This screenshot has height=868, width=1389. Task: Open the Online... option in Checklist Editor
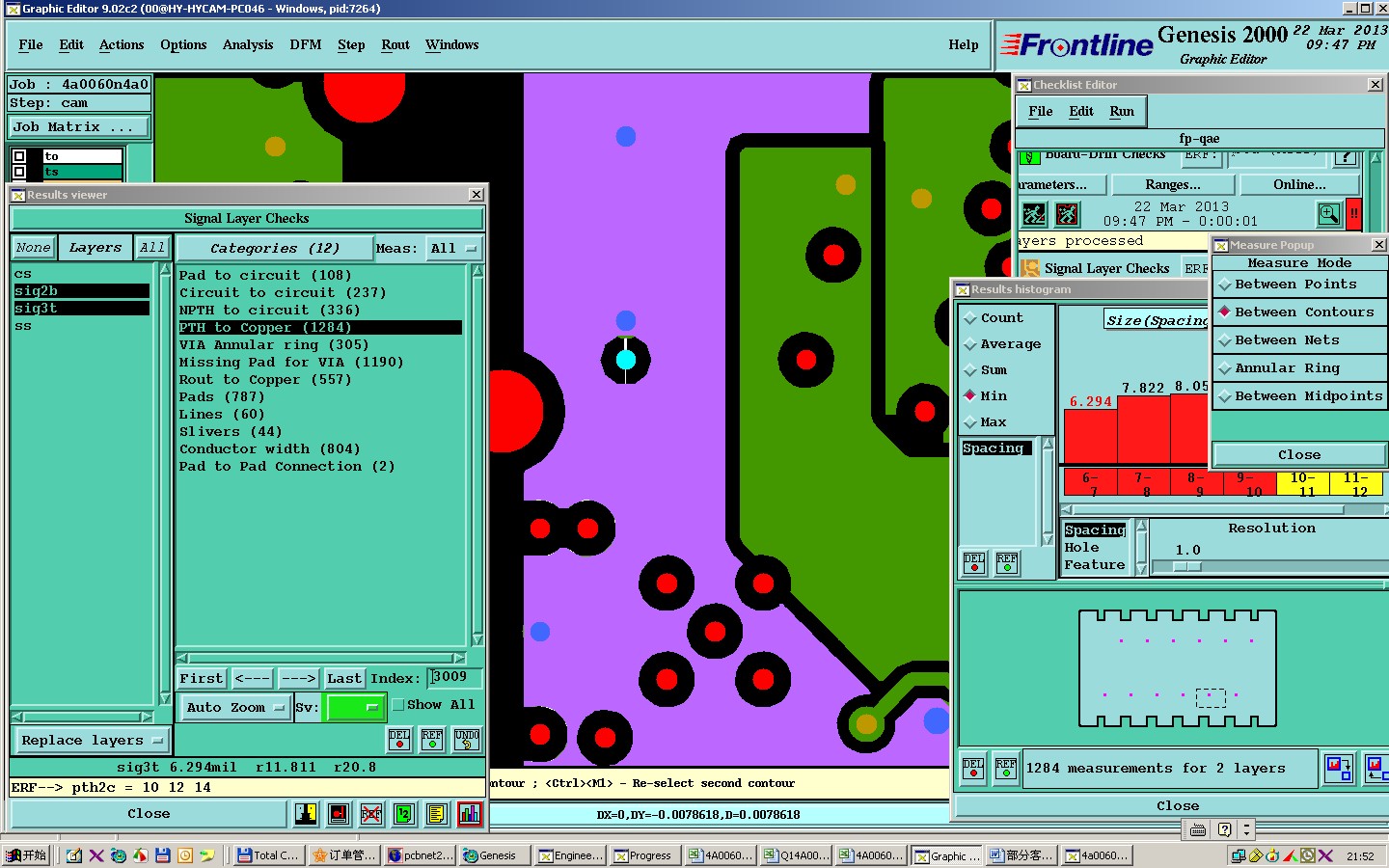(1299, 184)
